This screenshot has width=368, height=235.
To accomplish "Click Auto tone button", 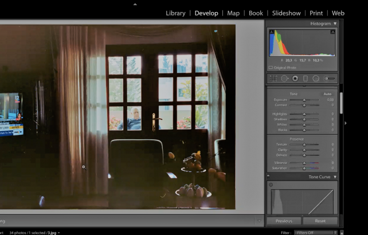I will (327, 94).
